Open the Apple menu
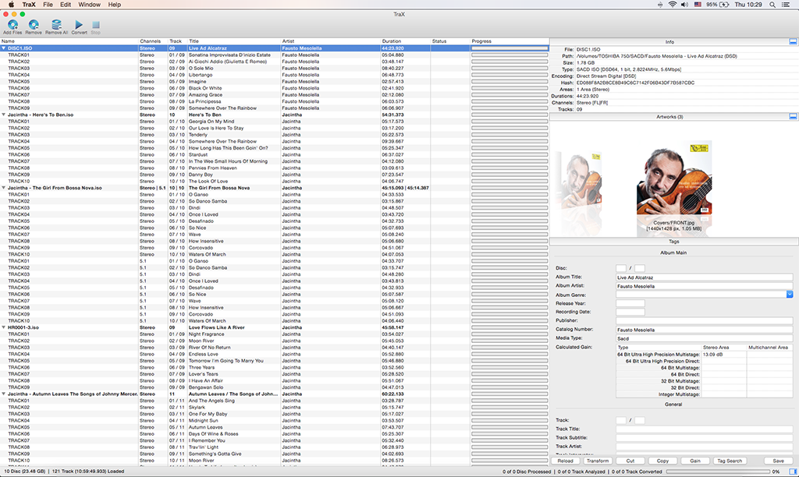The image size is (799, 477). [11, 5]
